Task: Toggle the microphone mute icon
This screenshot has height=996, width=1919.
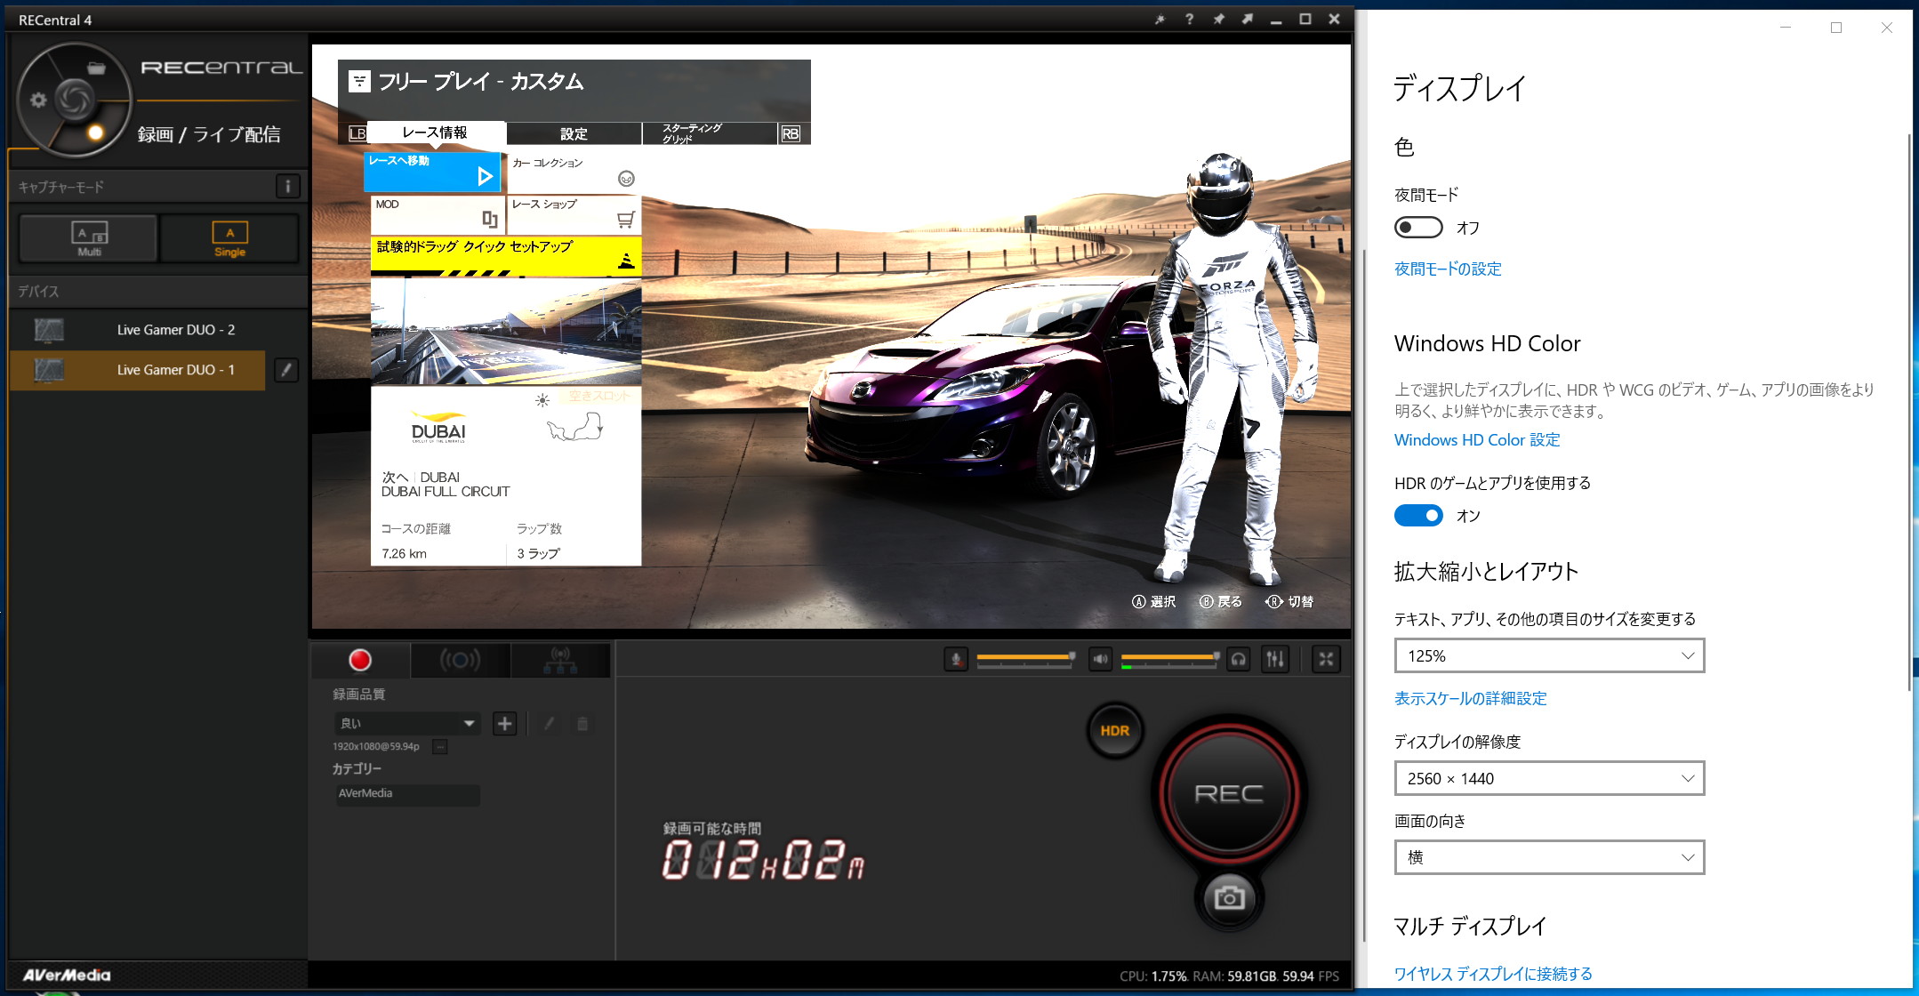Action: [956, 660]
